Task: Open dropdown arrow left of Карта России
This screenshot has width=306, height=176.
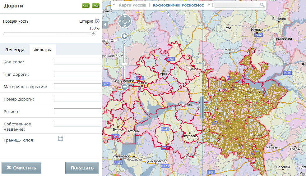Action: tap(114, 5)
